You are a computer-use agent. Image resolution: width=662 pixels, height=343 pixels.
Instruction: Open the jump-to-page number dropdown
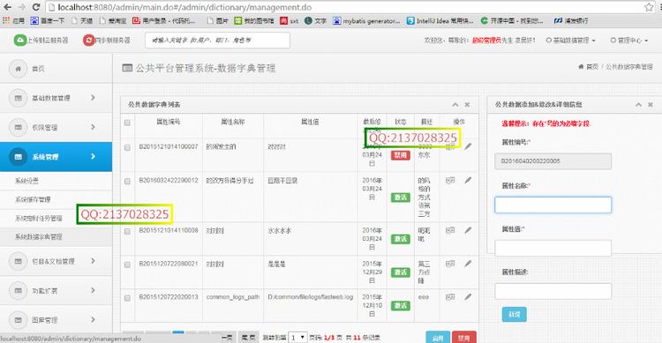(x=297, y=338)
